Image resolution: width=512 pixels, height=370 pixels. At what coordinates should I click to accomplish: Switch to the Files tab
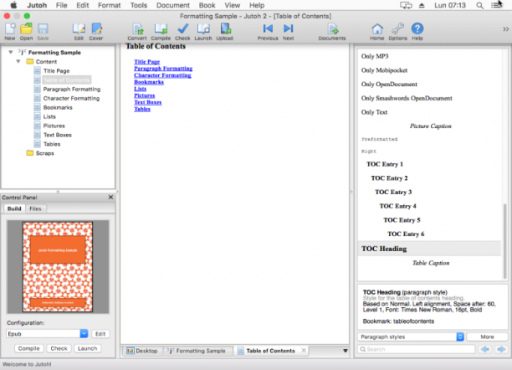[35, 208]
